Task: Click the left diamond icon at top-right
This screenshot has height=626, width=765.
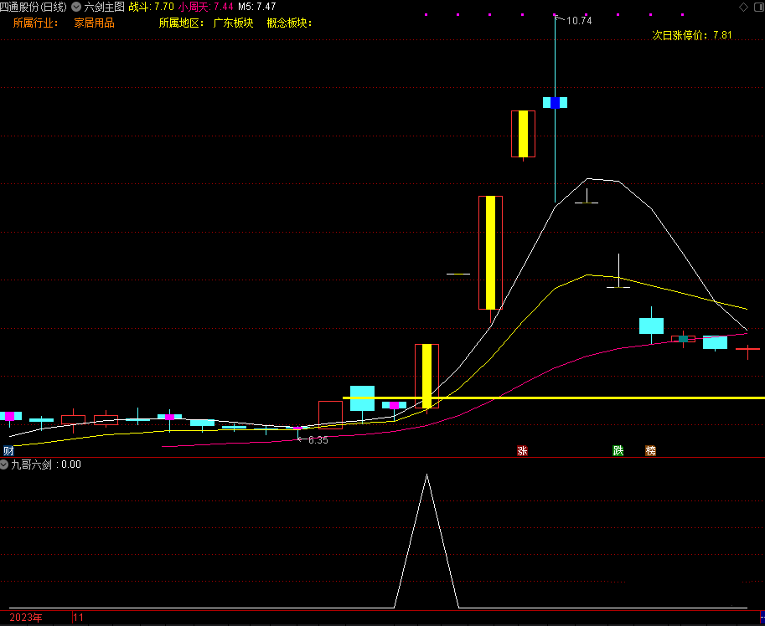Action: coord(743,7)
